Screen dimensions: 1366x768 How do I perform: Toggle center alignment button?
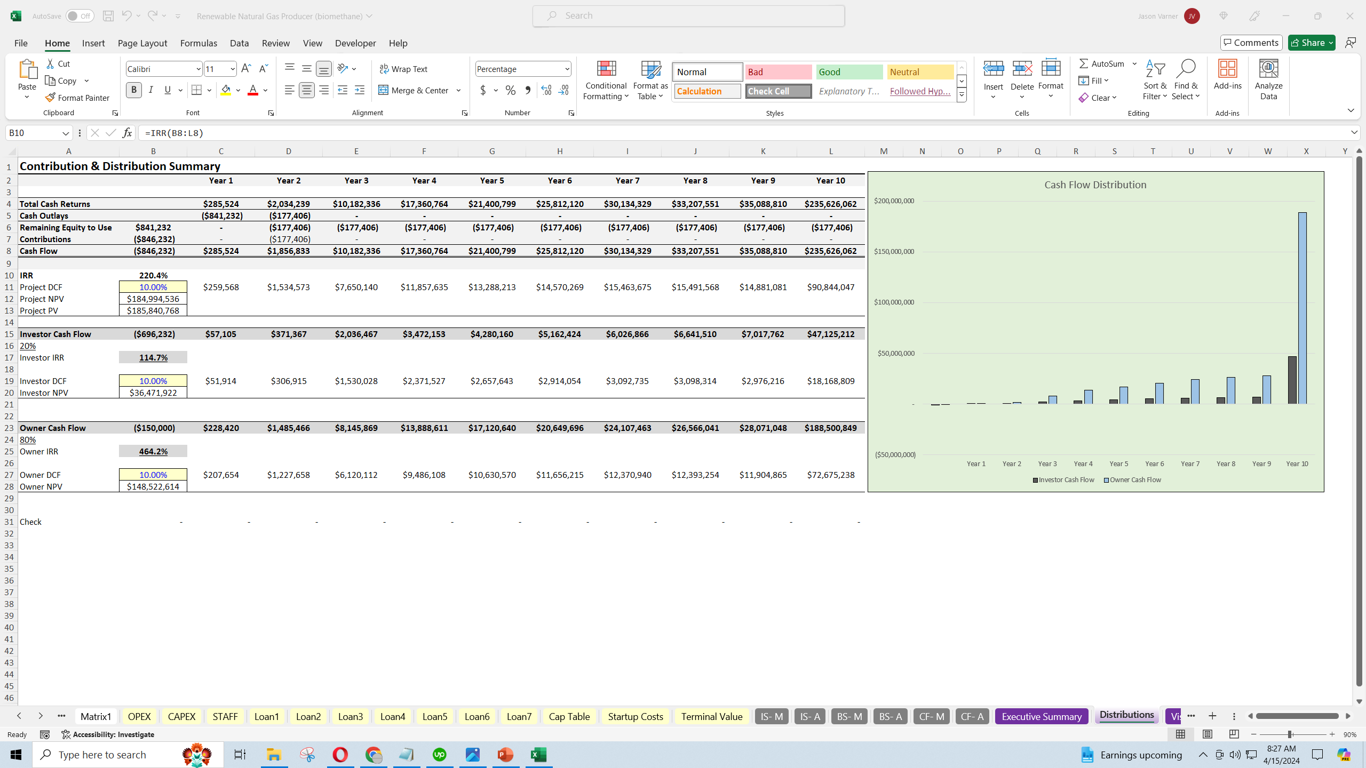(x=307, y=90)
